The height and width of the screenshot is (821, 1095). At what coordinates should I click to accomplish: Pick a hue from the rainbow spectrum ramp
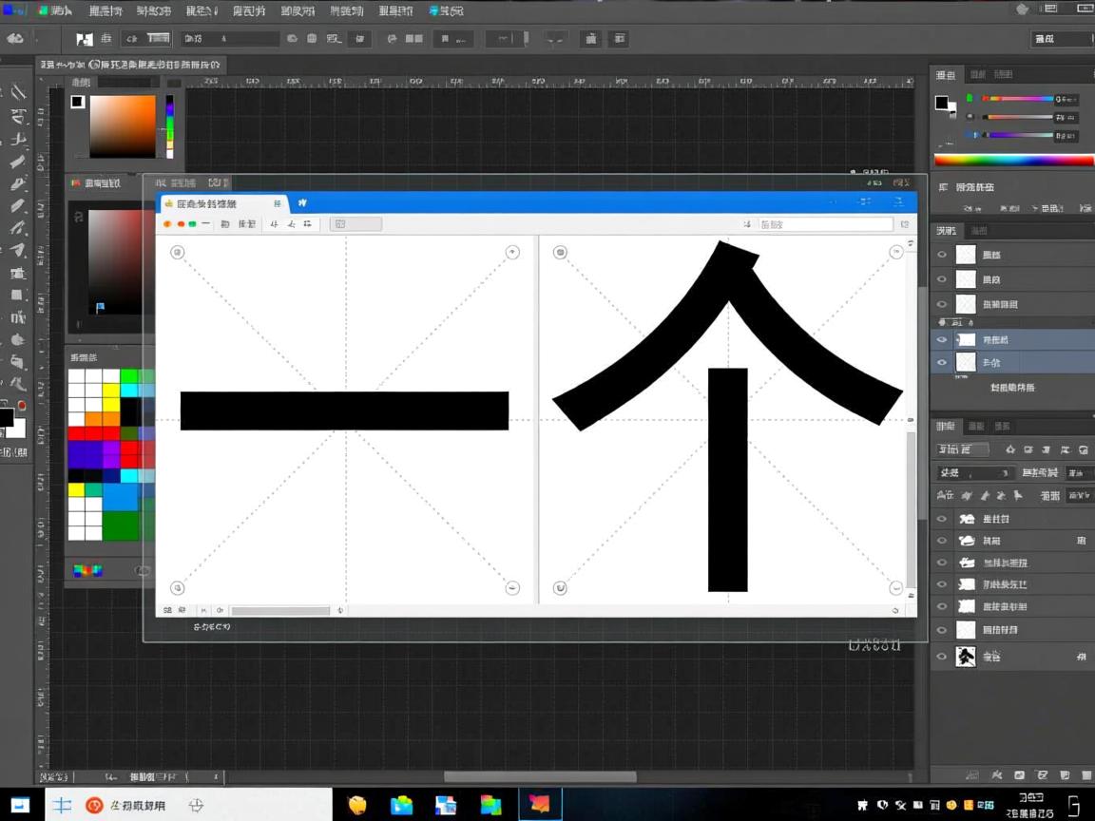[x=1010, y=162]
